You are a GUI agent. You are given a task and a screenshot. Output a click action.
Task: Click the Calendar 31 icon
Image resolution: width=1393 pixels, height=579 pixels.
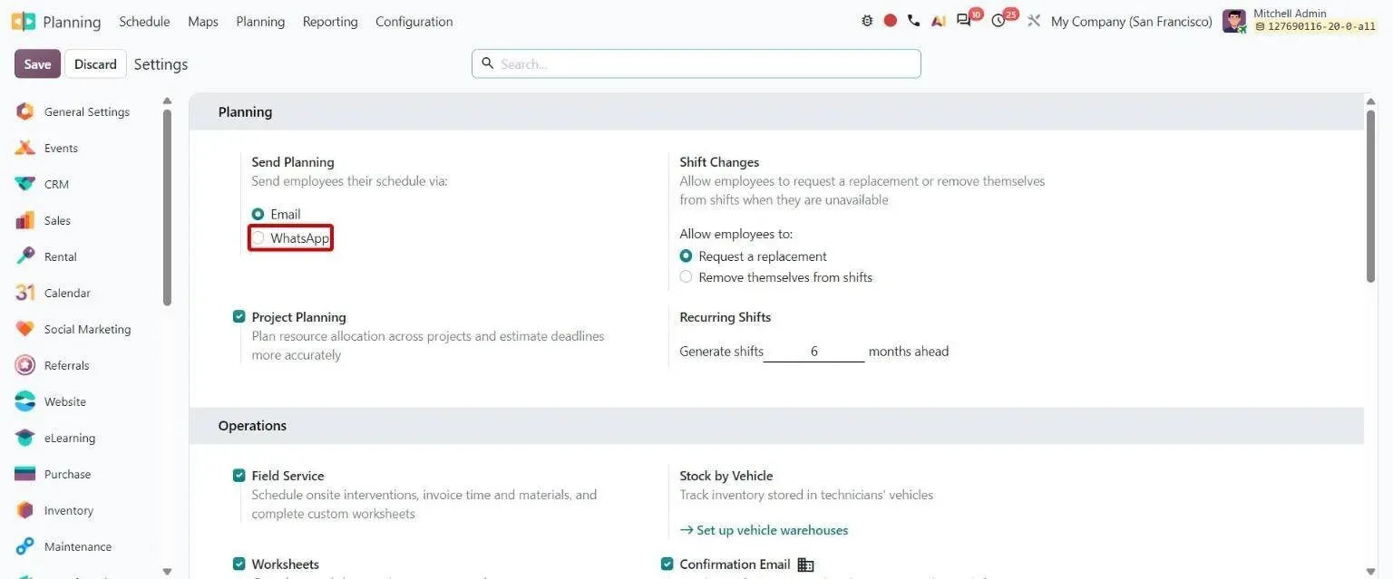(25, 293)
